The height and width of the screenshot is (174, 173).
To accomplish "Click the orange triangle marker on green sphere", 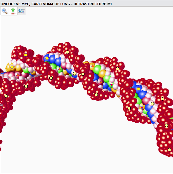I will point(60,69).
